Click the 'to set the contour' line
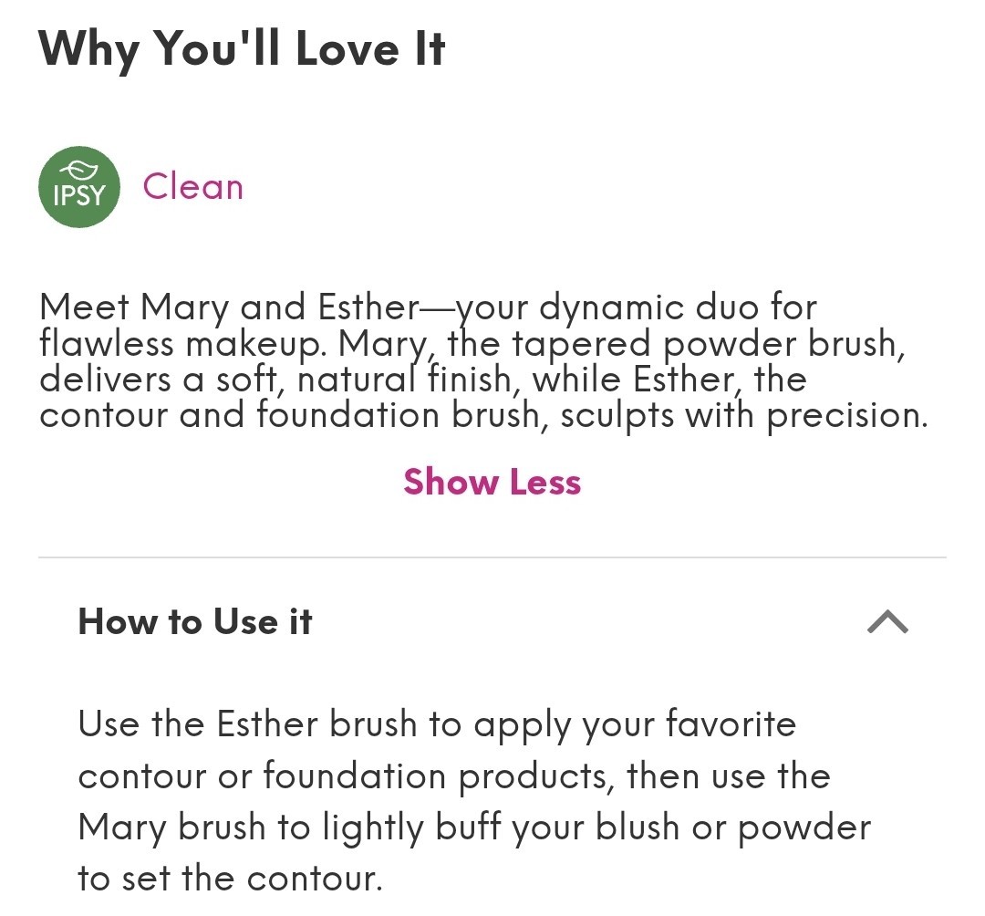The height and width of the screenshot is (916, 985). point(230,879)
